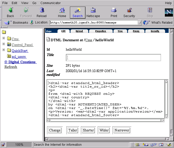
Task: Switch to the Zope Edit tab
Action: [64, 31]
